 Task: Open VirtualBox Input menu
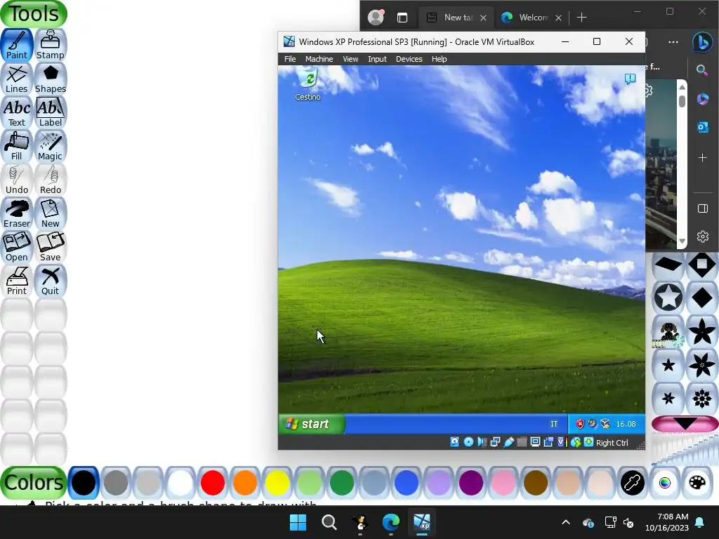tap(377, 59)
